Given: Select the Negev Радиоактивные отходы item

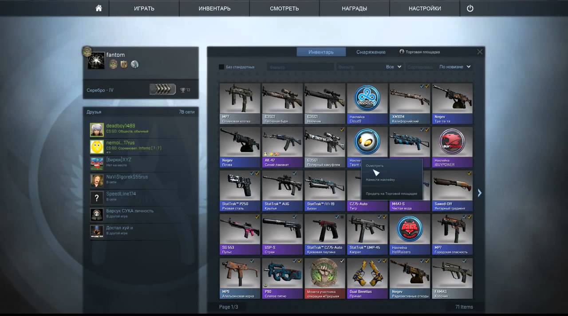Looking at the screenshot, I should click(410, 278).
